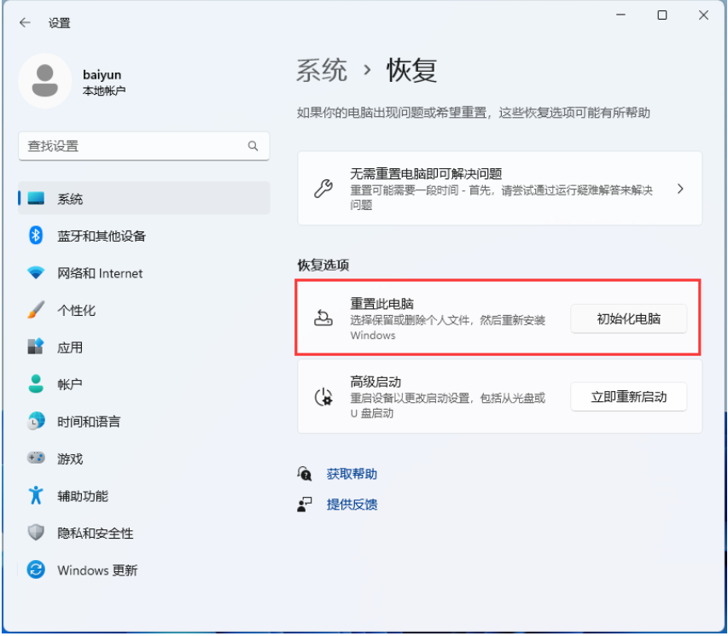Click the baiyun account name
The height and width of the screenshot is (636, 728).
pos(102,75)
